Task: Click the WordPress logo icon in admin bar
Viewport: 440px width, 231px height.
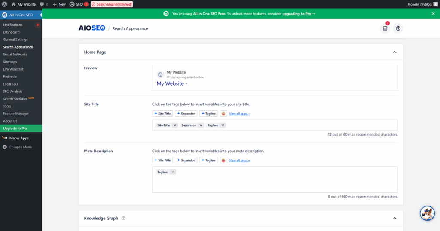Action: (4, 4)
